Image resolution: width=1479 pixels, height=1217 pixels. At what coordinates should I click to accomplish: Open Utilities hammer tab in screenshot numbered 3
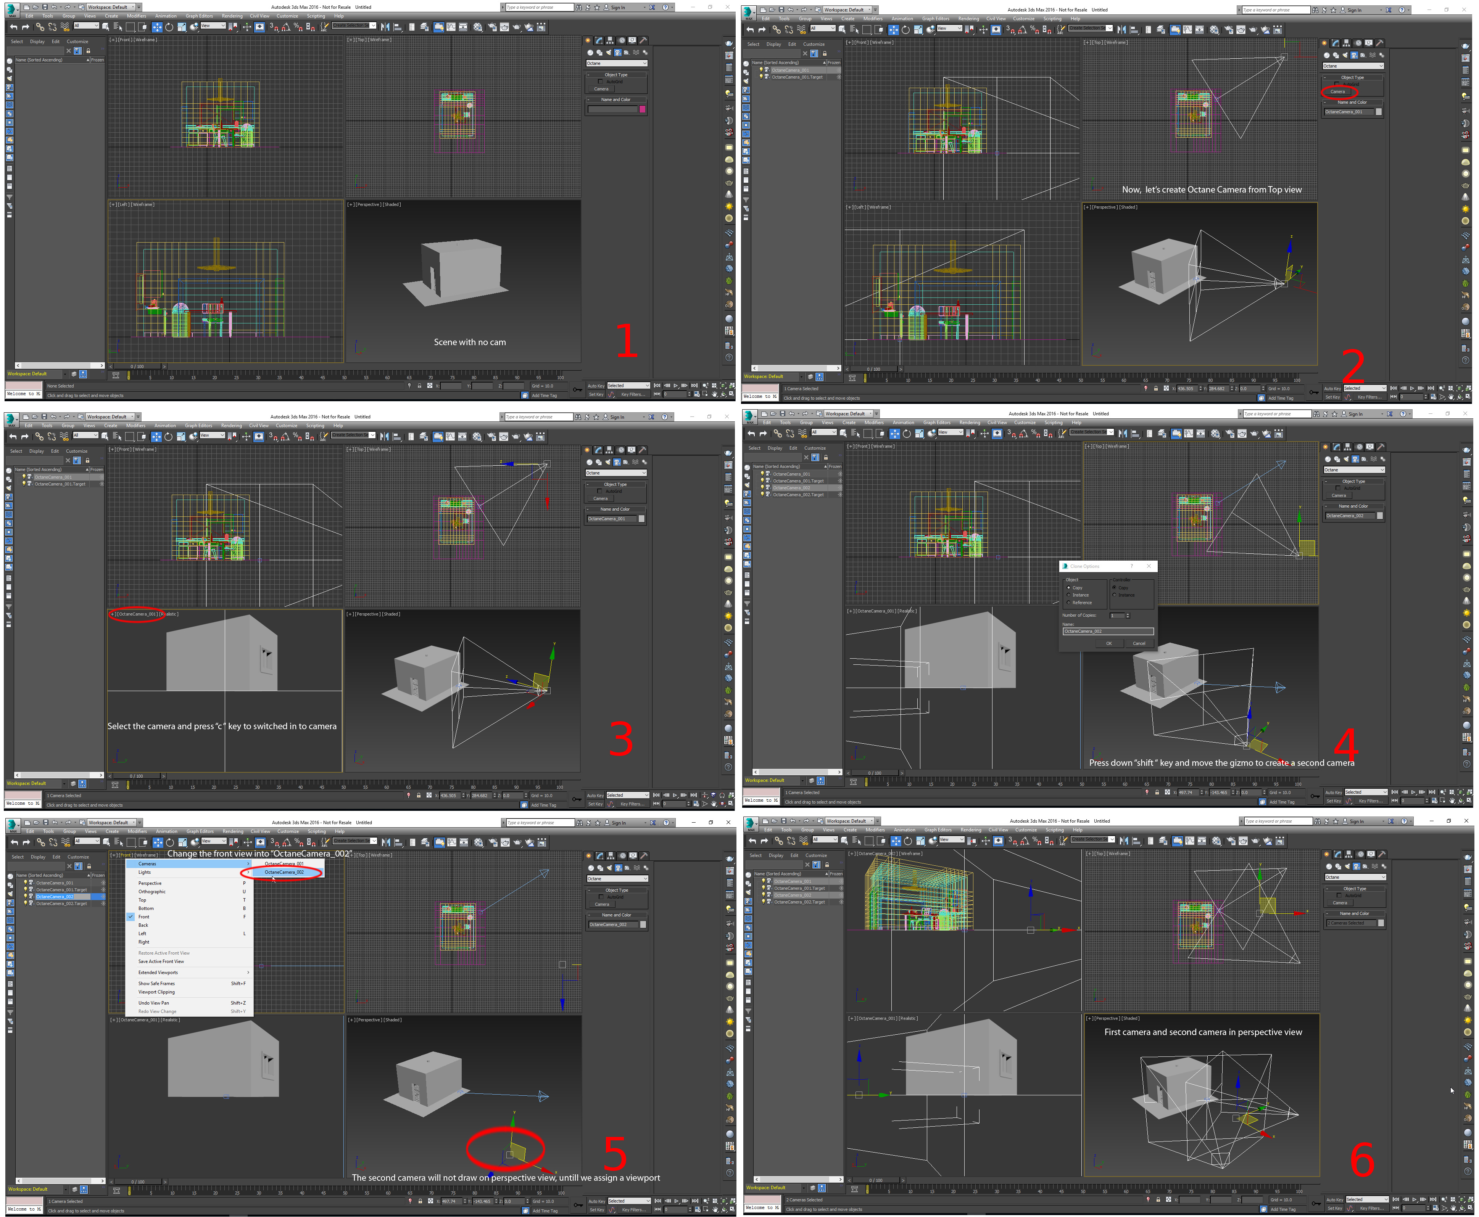[643, 450]
